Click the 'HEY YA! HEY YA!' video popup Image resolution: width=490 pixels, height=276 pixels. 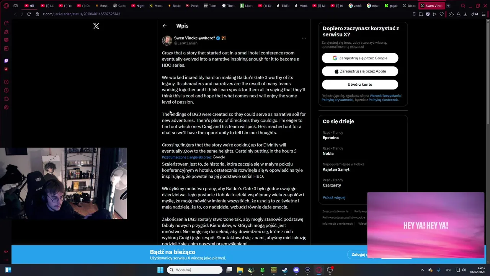[x=426, y=225]
